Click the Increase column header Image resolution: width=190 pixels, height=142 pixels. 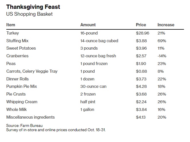point(166,25)
